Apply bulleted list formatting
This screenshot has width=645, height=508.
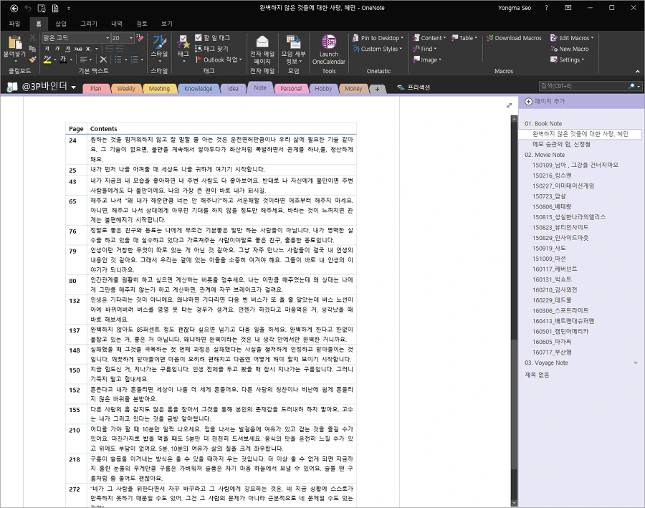118,59
